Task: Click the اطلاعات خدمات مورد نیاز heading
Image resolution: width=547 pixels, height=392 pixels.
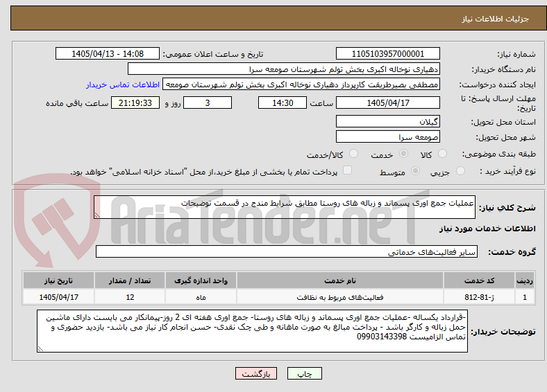Action: (x=487, y=229)
